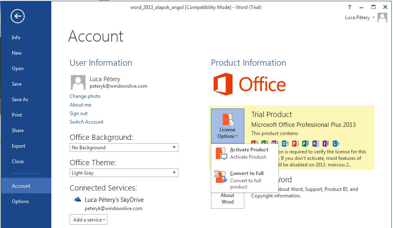
Task: Minimize the Word window
Action: tap(361, 7)
